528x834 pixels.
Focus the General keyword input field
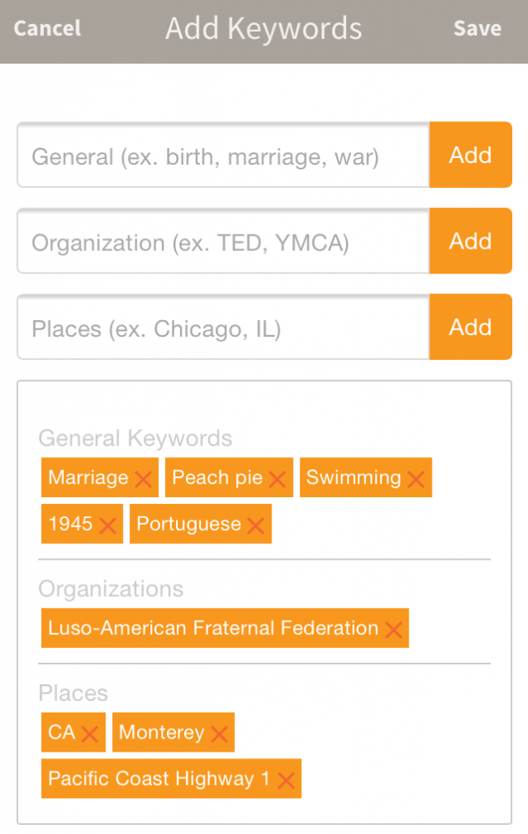(222, 156)
